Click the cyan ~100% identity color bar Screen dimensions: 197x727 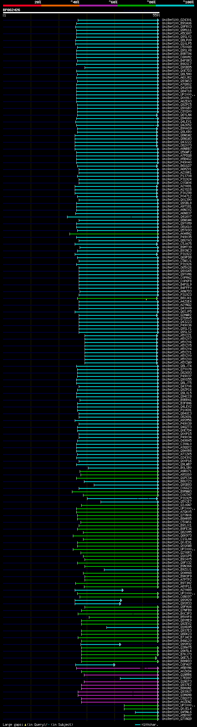pyautogui.click(x=175, y=6)
